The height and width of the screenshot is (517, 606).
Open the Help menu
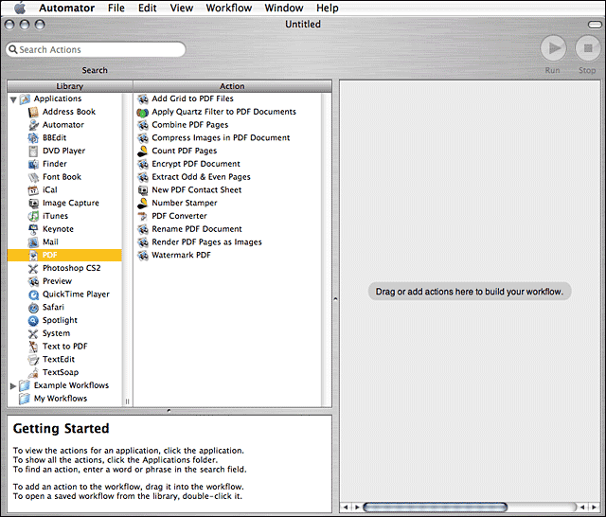(x=328, y=8)
